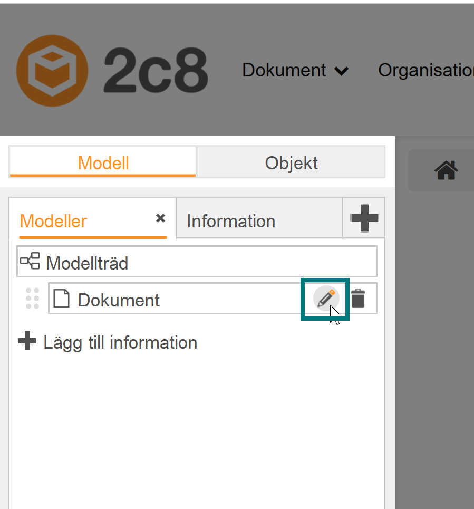The image size is (474, 509).
Task: Switch to the Modell tab
Action: click(x=103, y=162)
